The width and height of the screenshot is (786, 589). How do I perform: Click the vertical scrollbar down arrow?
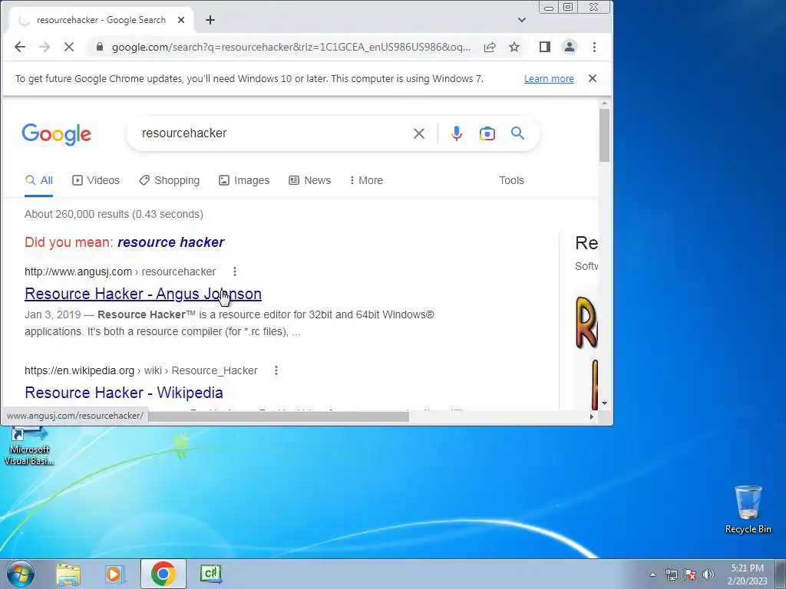[x=605, y=403]
